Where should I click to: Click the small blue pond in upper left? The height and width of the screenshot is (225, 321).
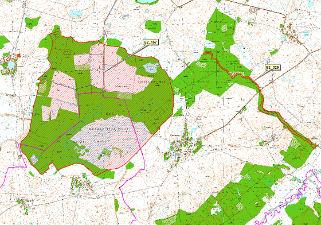[x=75, y=14]
